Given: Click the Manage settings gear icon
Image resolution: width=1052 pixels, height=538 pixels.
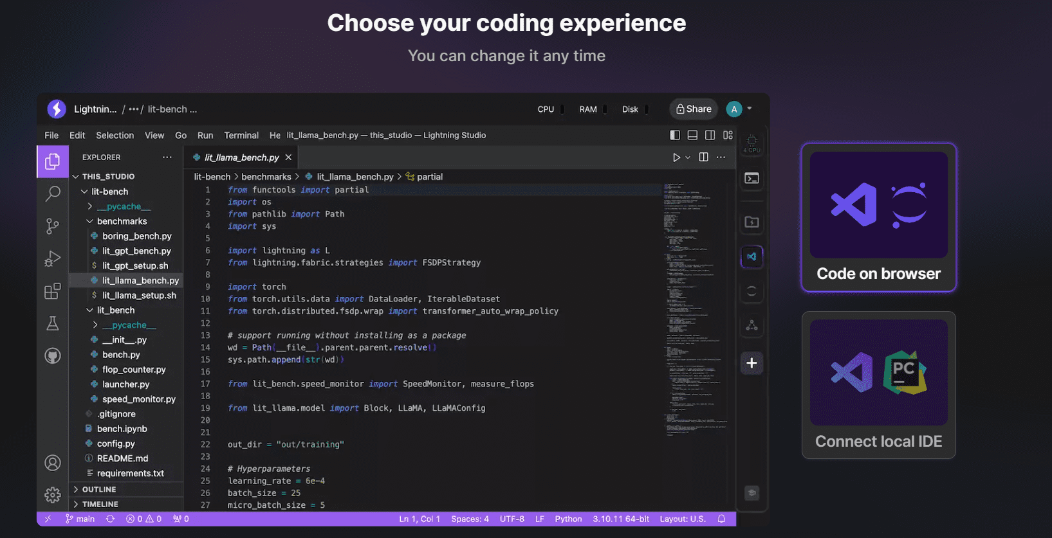Looking at the screenshot, I should [x=53, y=495].
